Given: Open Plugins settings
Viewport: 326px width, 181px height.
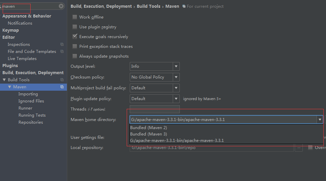Looking at the screenshot, I should 10,66.
